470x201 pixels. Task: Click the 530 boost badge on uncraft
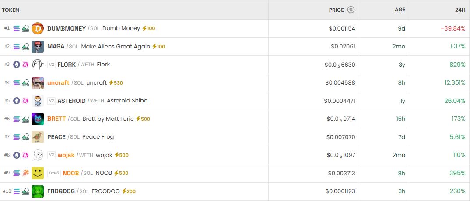[x=116, y=83]
